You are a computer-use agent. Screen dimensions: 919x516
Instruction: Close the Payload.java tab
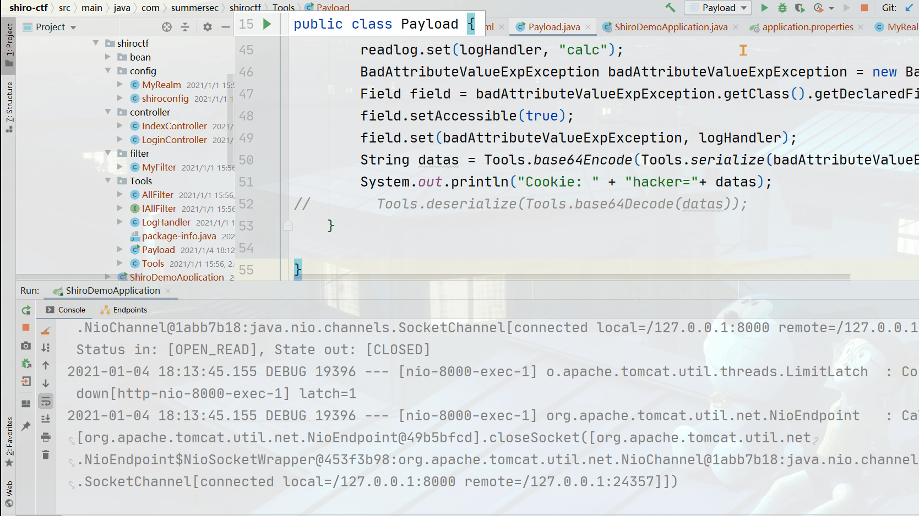(589, 27)
